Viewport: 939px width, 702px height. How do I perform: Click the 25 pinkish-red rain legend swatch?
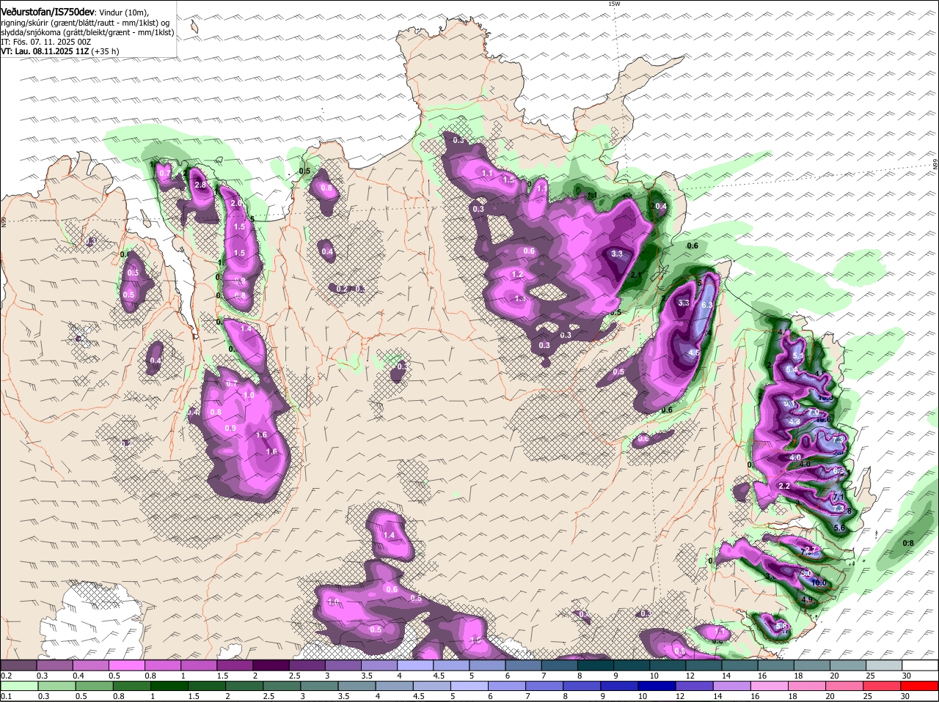(882, 686)
